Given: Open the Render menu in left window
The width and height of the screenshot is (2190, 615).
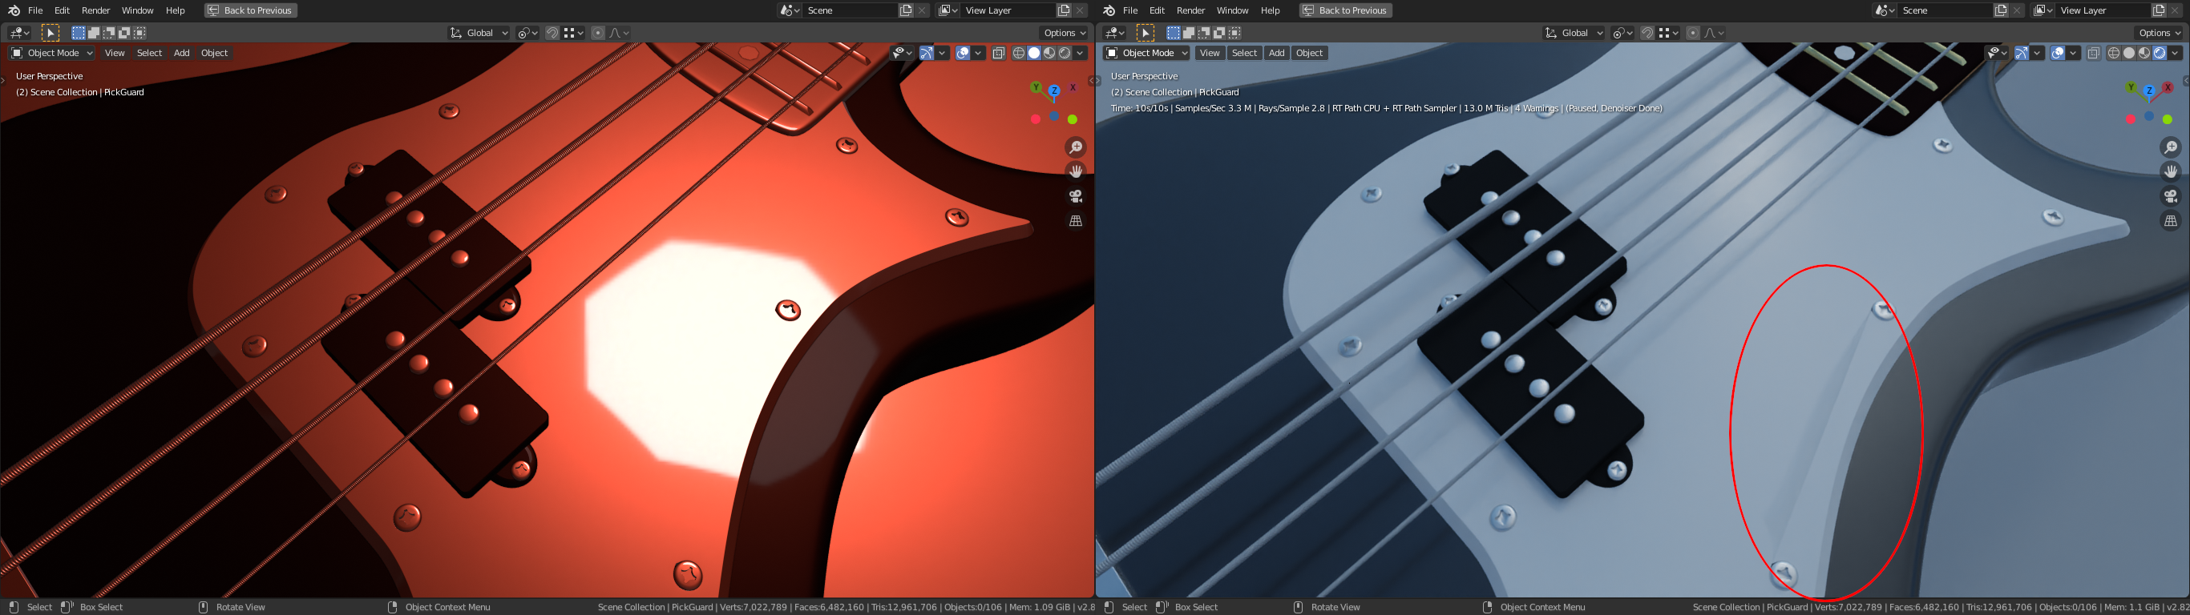Looking at the screenshot, I should [95, 10].
